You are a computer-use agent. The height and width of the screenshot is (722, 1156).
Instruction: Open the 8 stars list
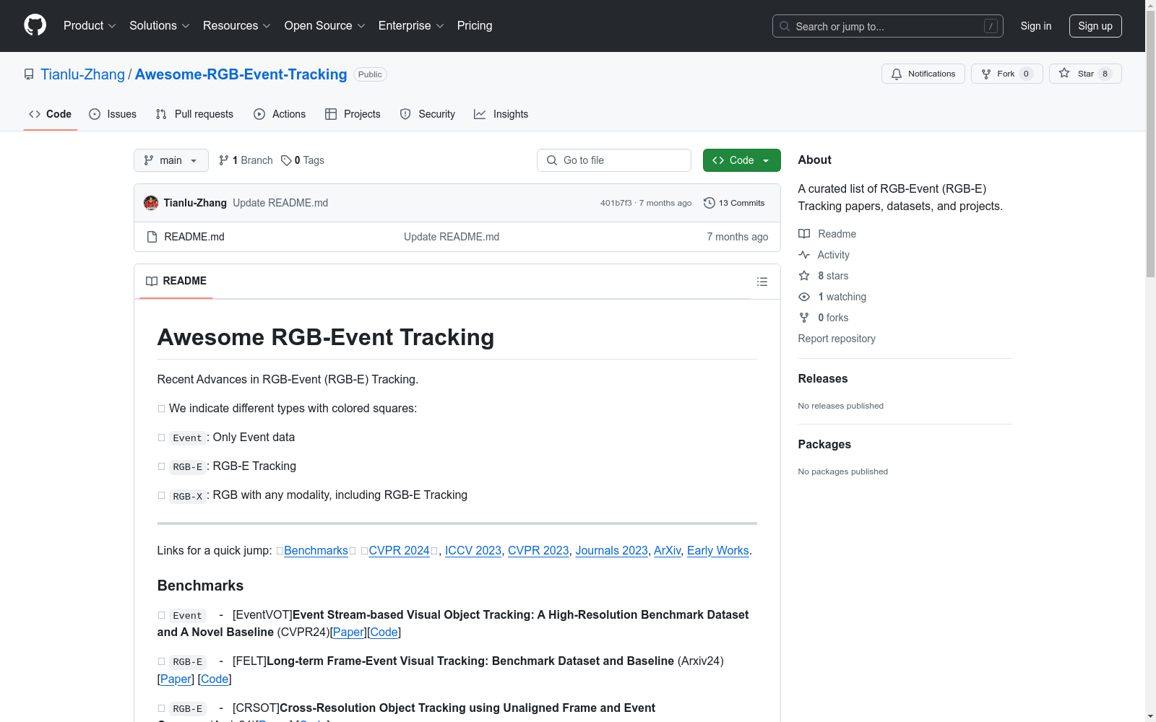pos(824,276)
